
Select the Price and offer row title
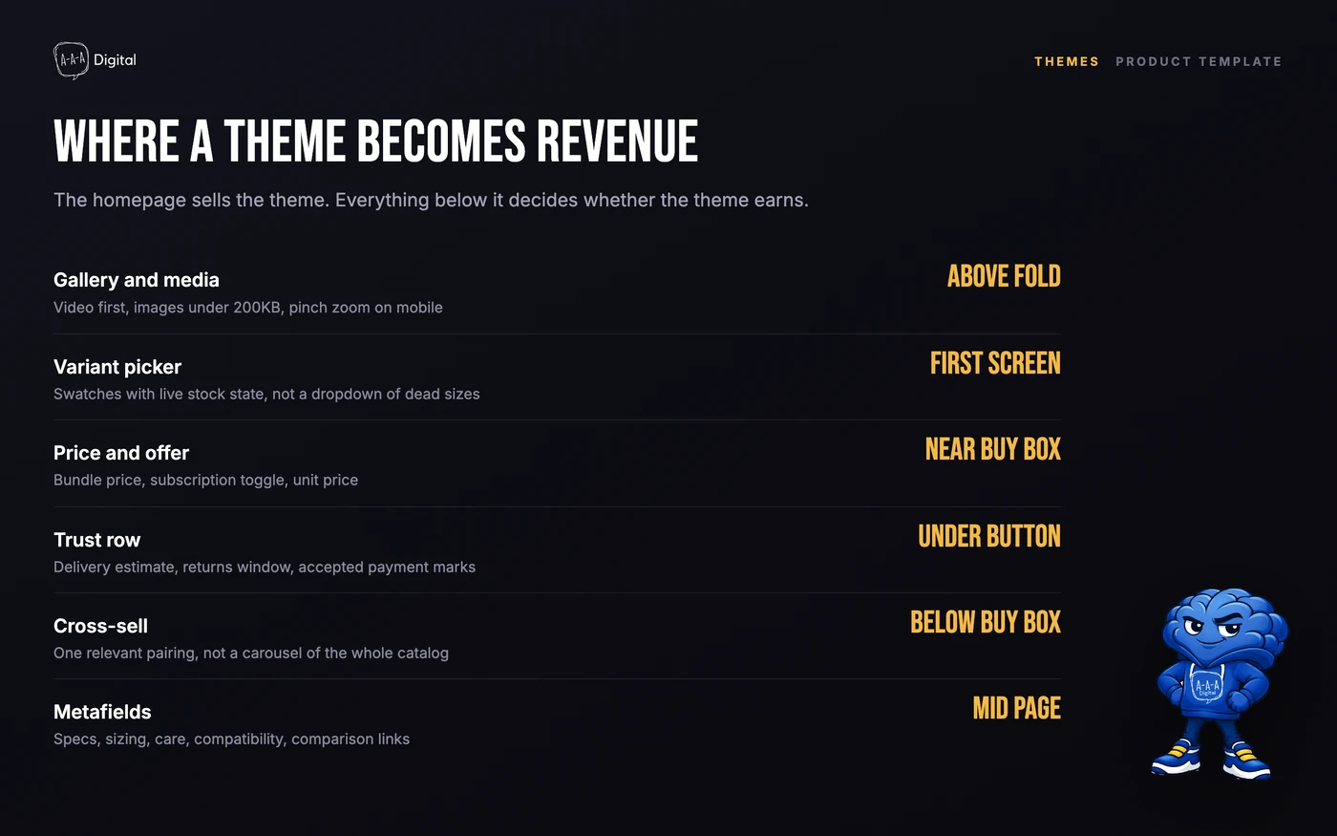tap(121, 453)
